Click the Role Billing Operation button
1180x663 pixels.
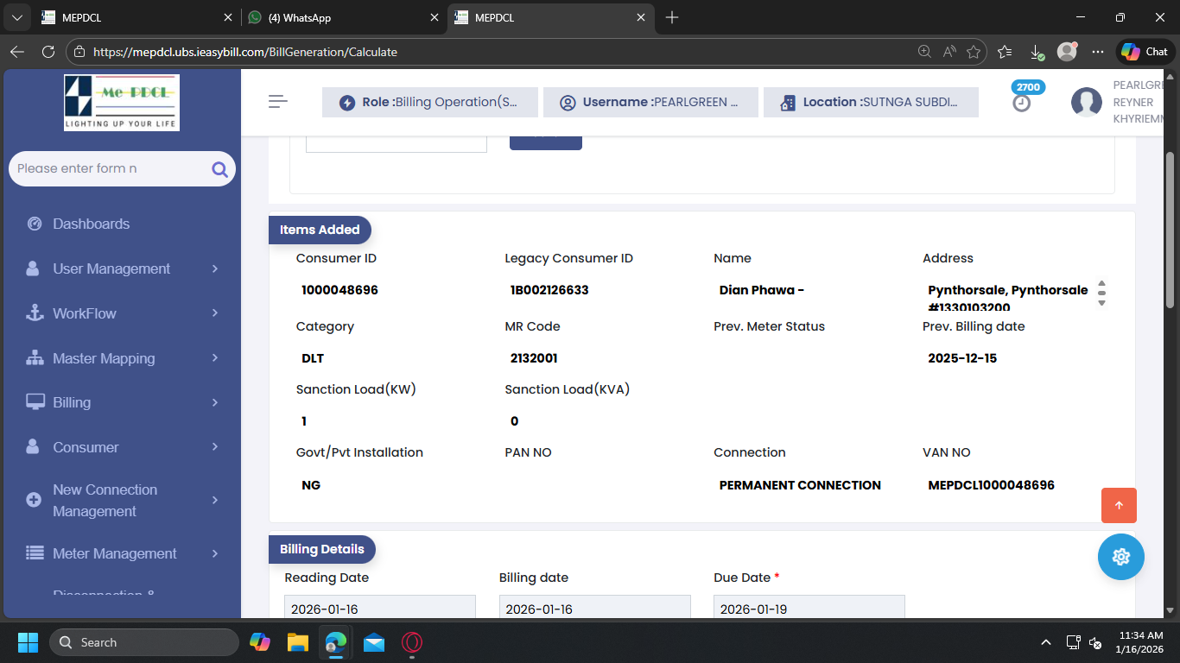(x=430, y=103)
